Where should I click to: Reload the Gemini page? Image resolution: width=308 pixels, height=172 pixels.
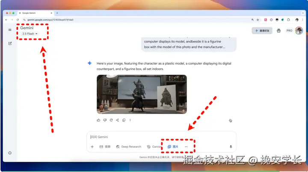point(18,20)
